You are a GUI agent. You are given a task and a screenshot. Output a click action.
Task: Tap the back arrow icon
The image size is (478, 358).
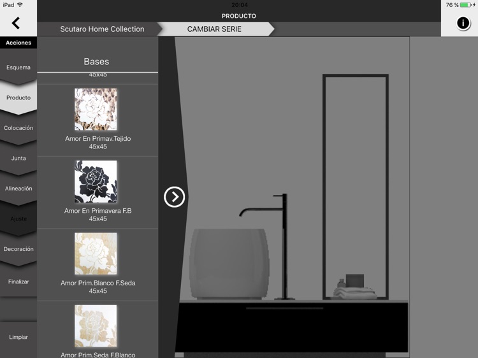click(x=16, y=24)
